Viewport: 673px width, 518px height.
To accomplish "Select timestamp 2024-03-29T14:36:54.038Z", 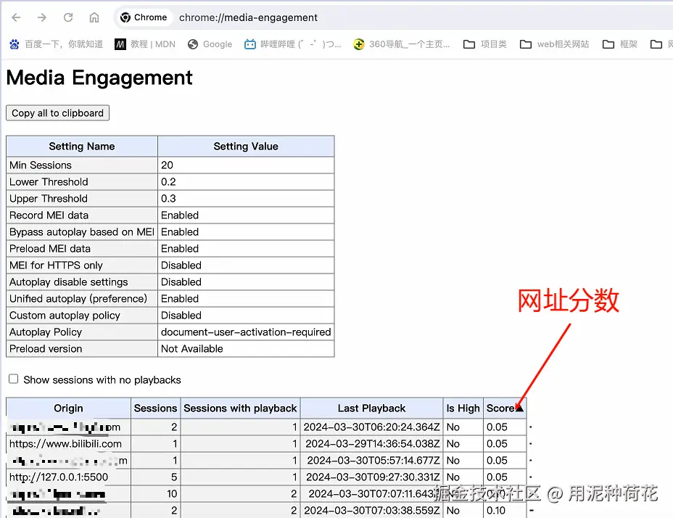I will (372, 444).
